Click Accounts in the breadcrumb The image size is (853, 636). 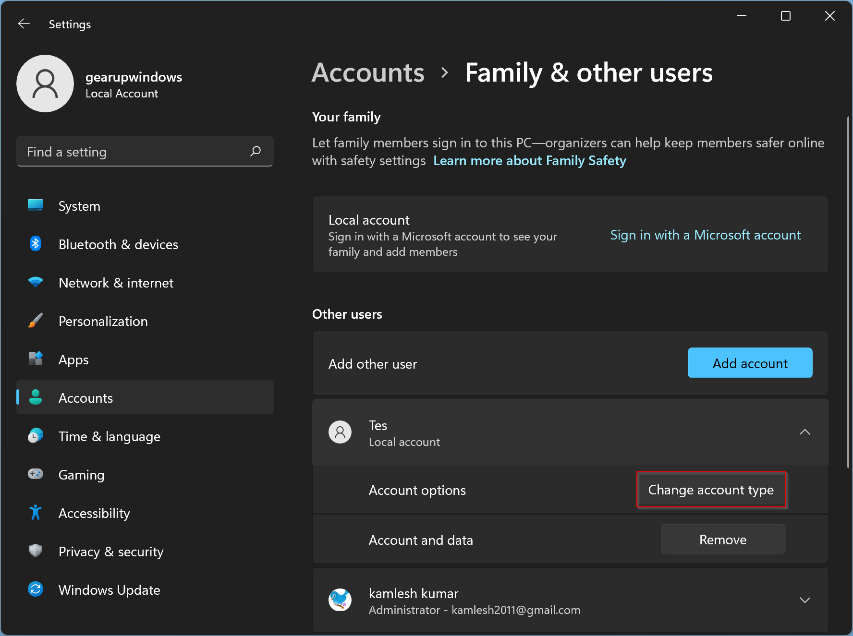coord(368,73)
